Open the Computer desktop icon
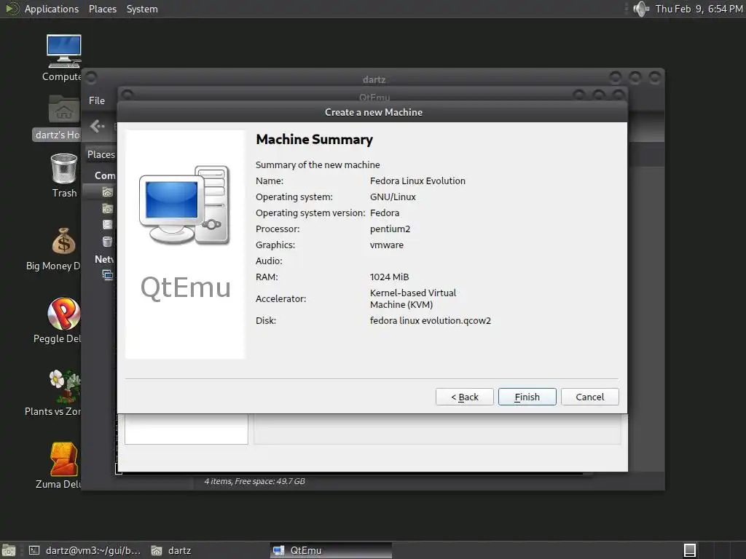 [x=64, y=52]
